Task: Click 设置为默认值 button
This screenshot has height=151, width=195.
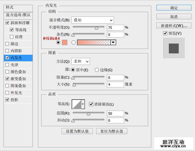Action: (77, 131)
